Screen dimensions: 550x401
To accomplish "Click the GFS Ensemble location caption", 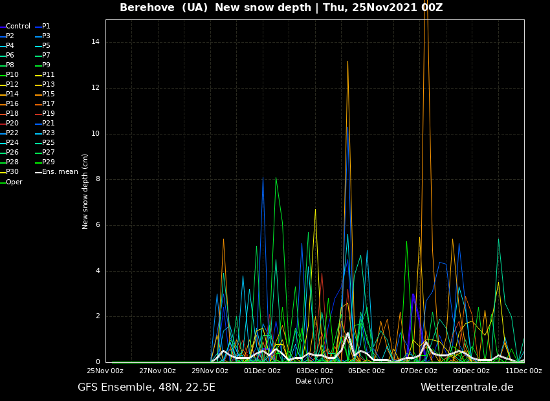I will (146, 387).
